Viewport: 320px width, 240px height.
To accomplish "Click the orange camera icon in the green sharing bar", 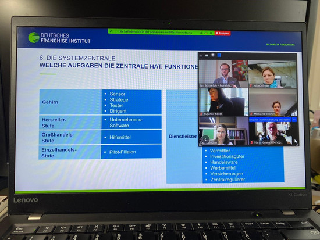I will coord(206,33).
